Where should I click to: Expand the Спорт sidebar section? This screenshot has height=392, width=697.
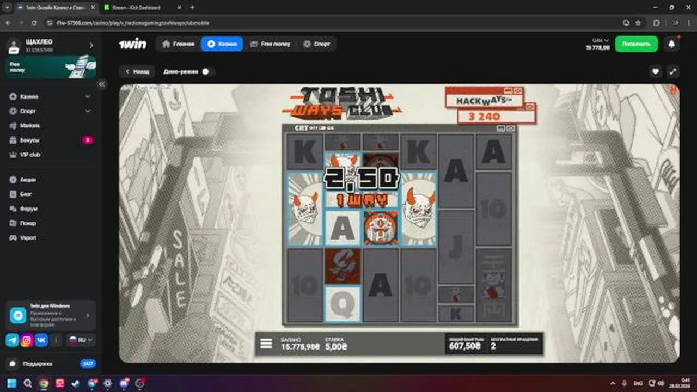(x=88, y=111)
